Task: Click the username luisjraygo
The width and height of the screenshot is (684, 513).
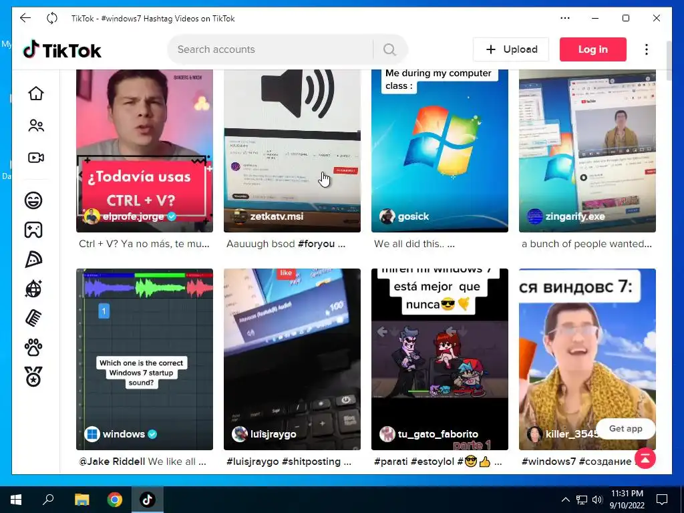Action: 273,434
